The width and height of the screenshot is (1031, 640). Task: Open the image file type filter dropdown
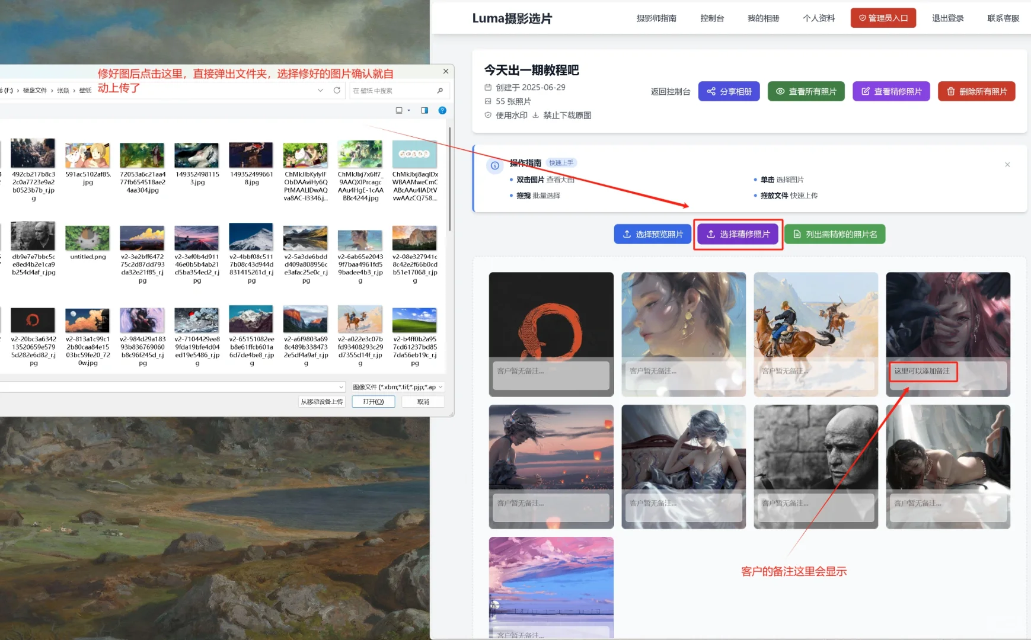pyautogui.click(x=397, y=387)
